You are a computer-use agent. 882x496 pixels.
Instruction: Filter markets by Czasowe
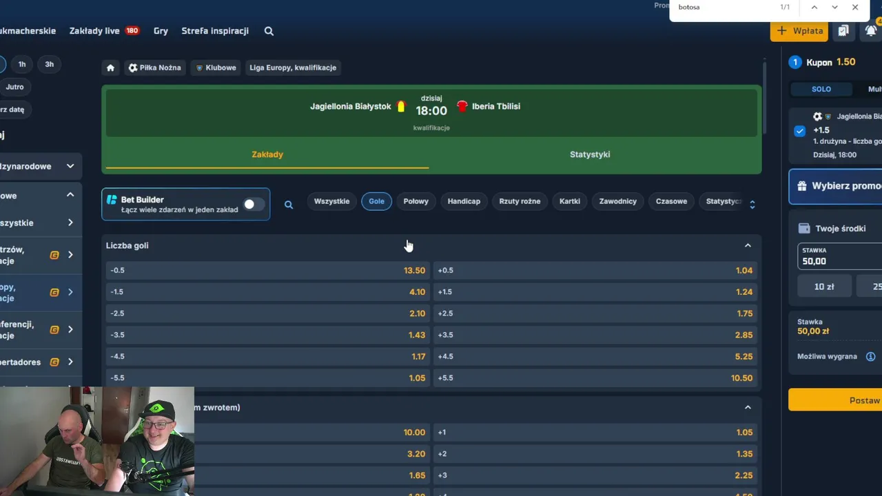coord(671,201)
